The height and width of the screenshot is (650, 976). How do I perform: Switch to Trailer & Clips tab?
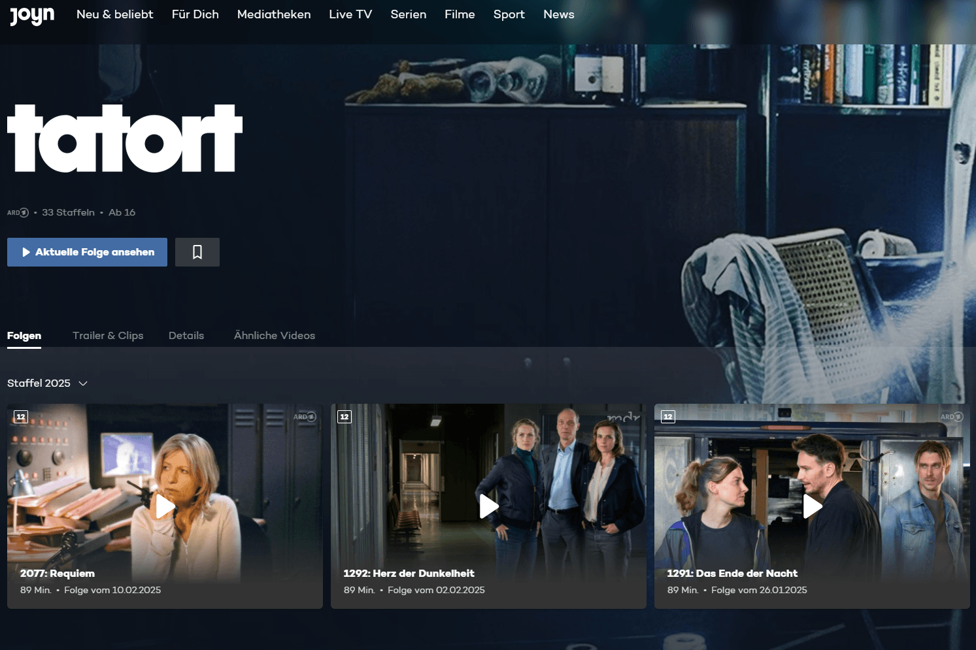coord(108,336)
